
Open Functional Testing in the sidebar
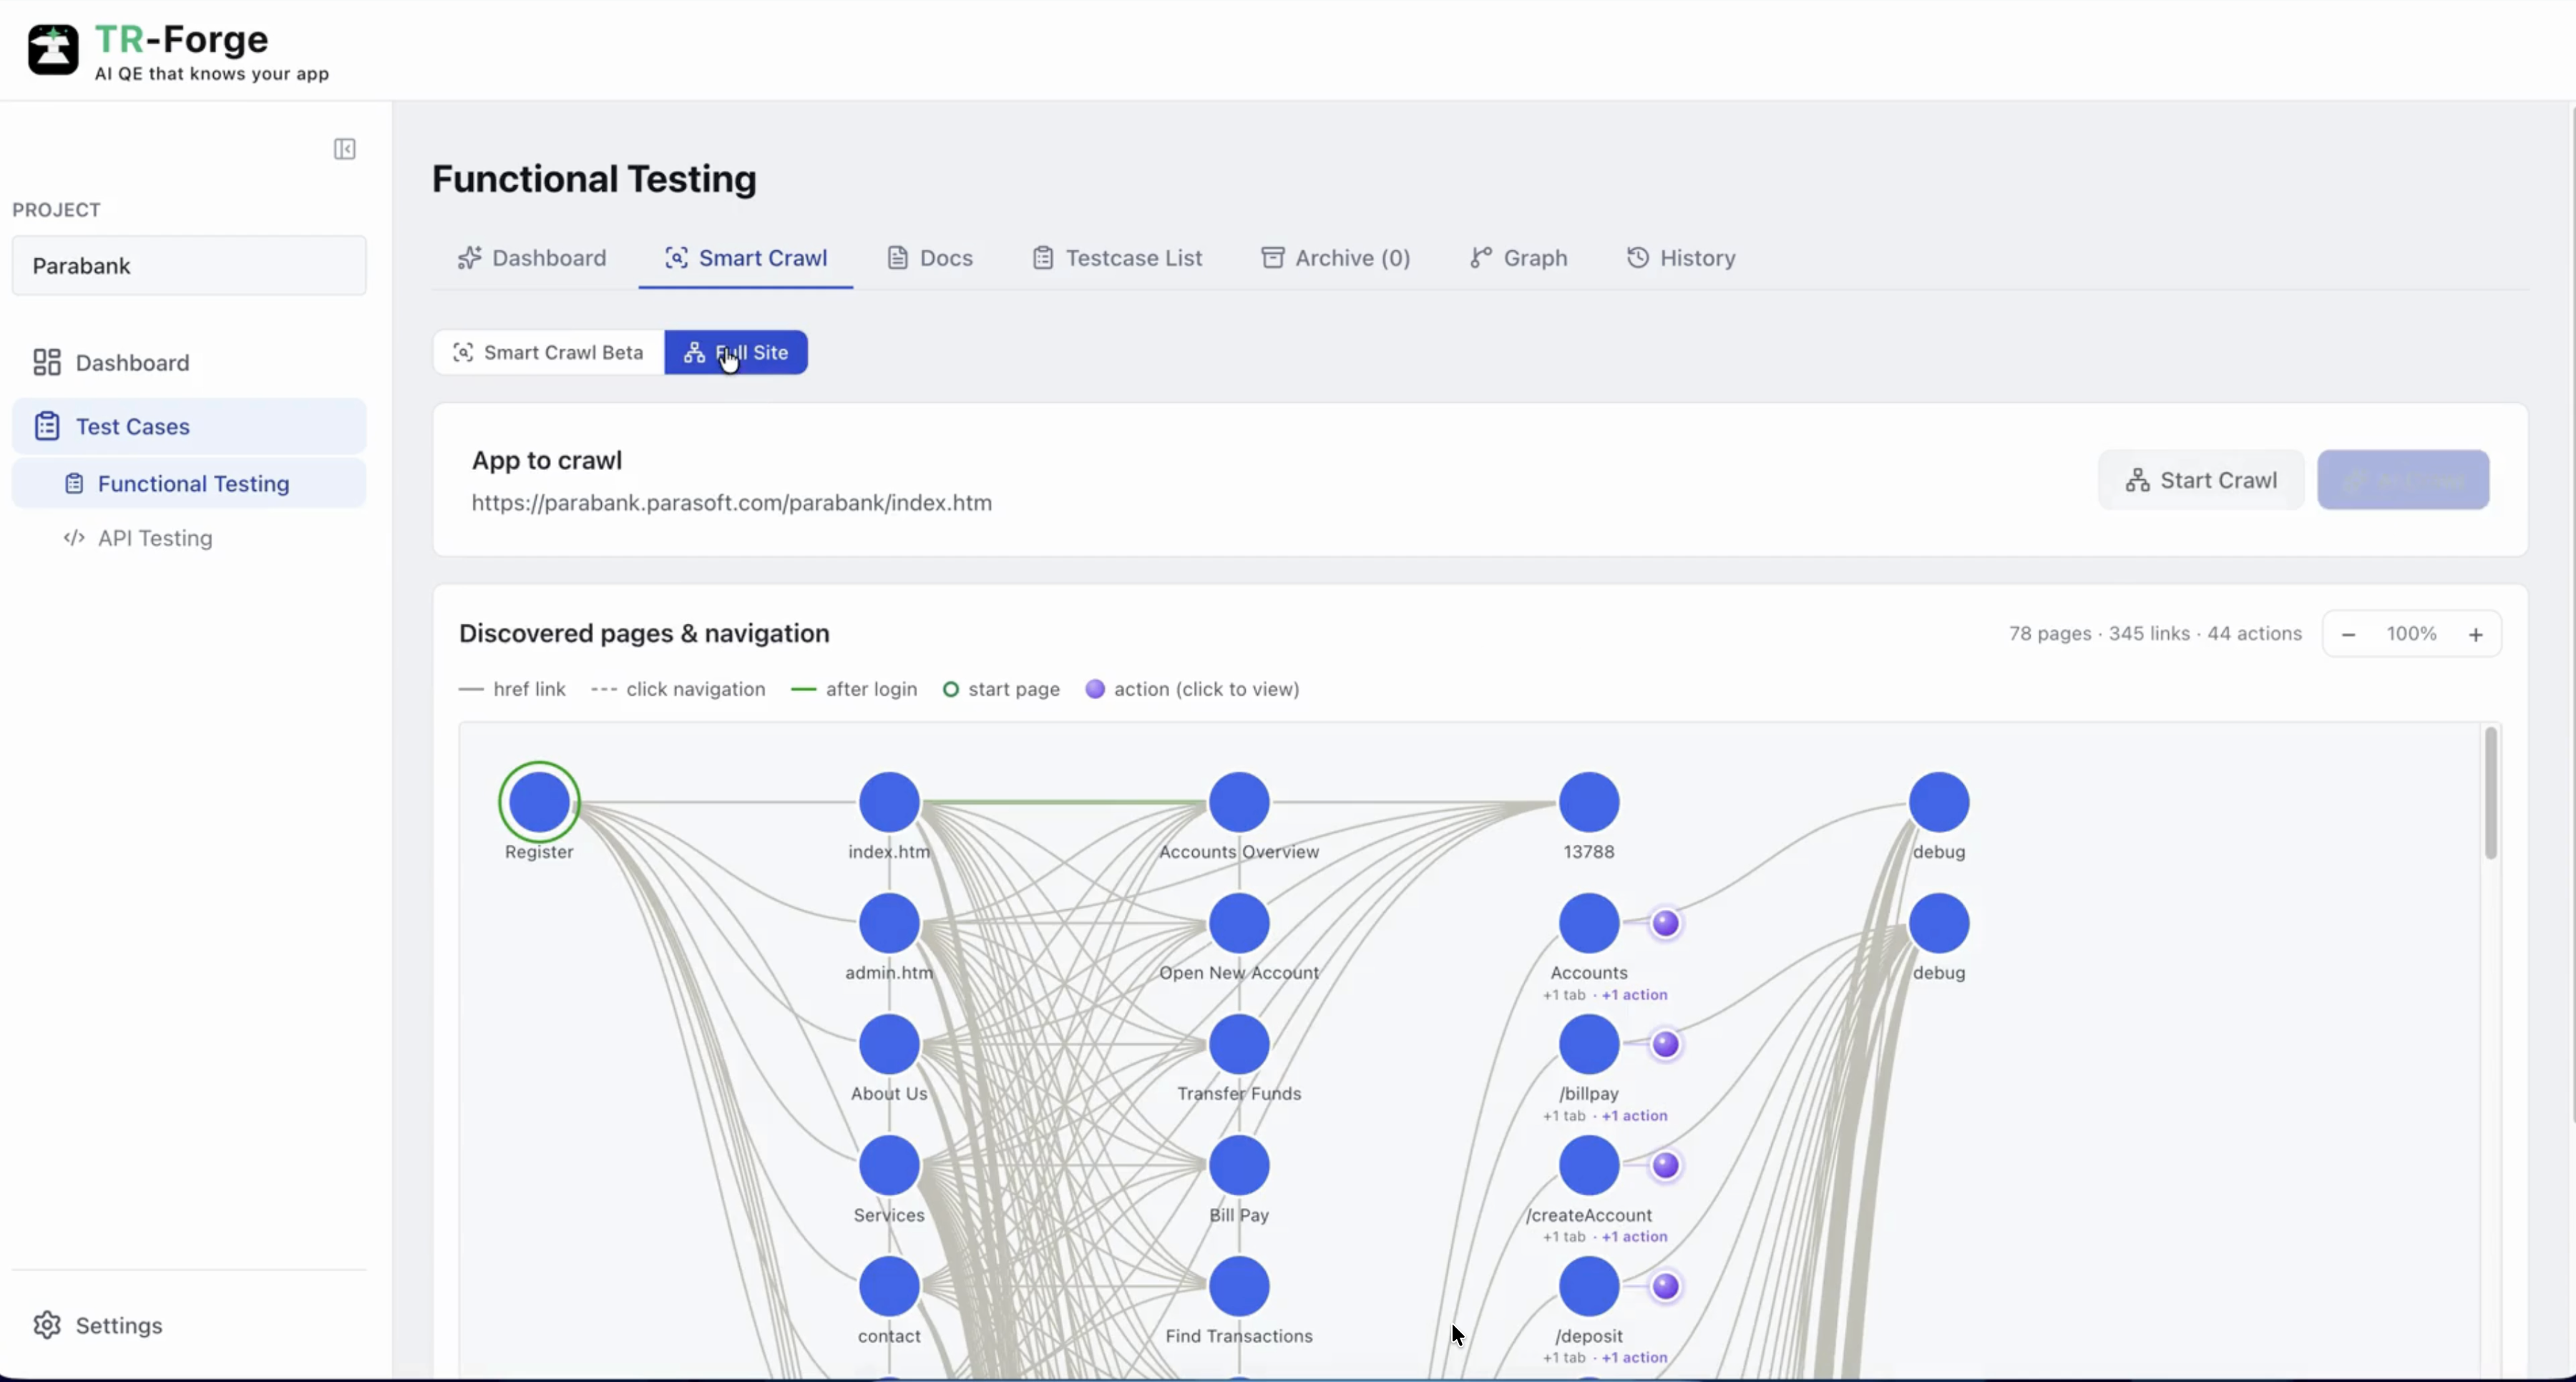pos(189,483)
